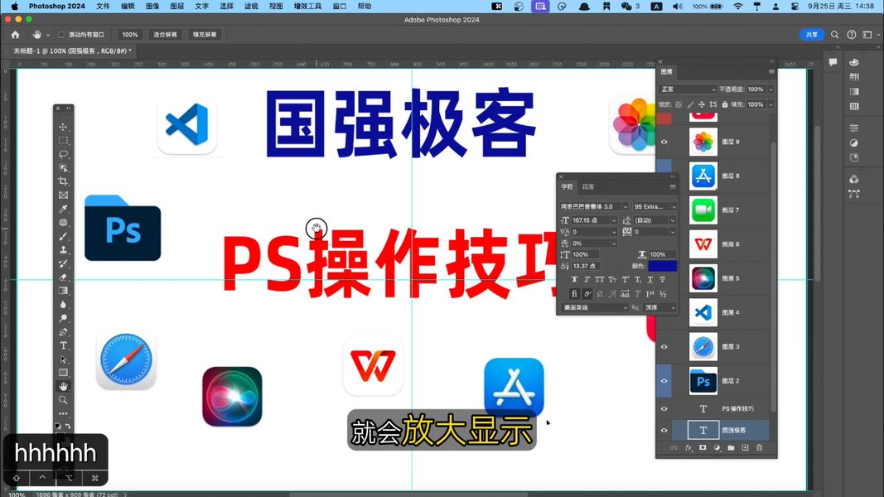Open the 滤镜 menu
The height and width of the screenshot is (497, 884).
[251, 6]
